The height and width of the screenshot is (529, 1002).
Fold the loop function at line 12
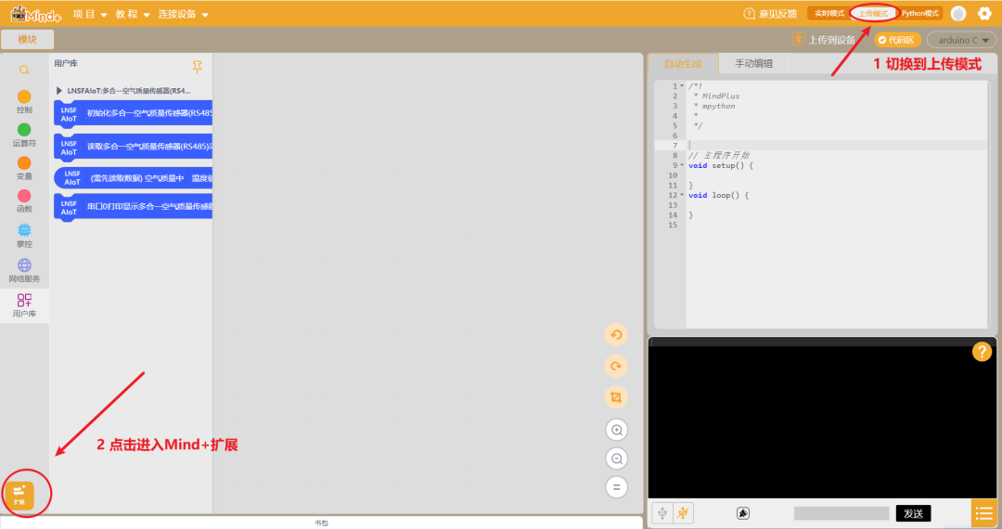click(x=682, y=195)
